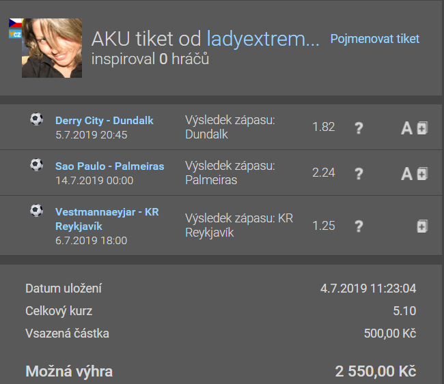Click soccer ball icon beside Sao Paulo
The height and width of the screenshot is (384, 444).
click(36, 164)
